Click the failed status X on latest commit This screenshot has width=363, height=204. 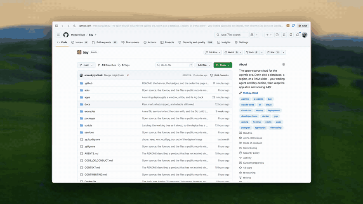click(127, 75)
